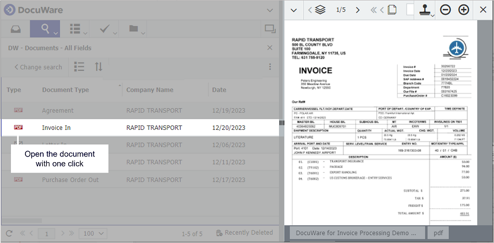The image size is (494, 243).
Task: Sort by the Company Name column header
Action: coord(149,90)
